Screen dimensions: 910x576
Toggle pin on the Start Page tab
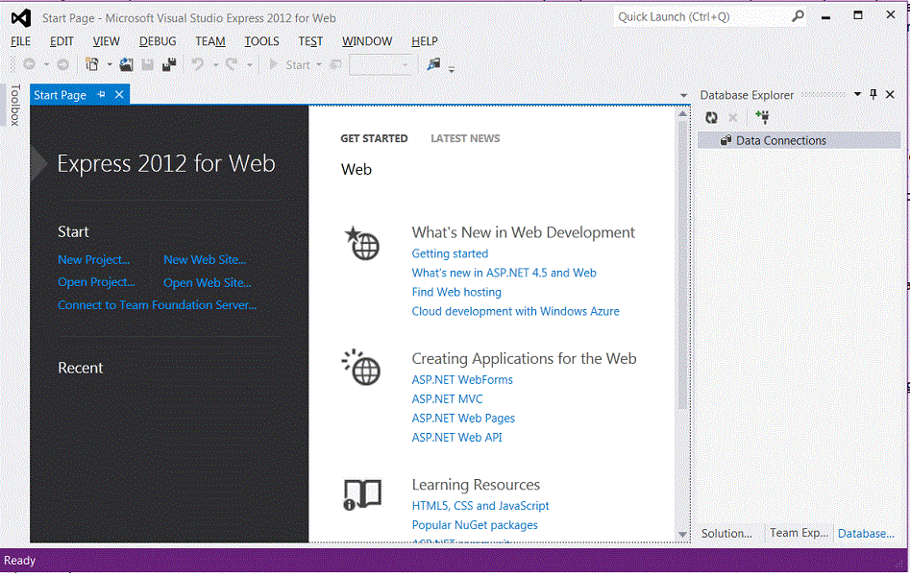(102, 94)
